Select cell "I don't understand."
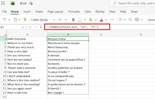This screenshot has height=99, width=155. click(27, 76)
